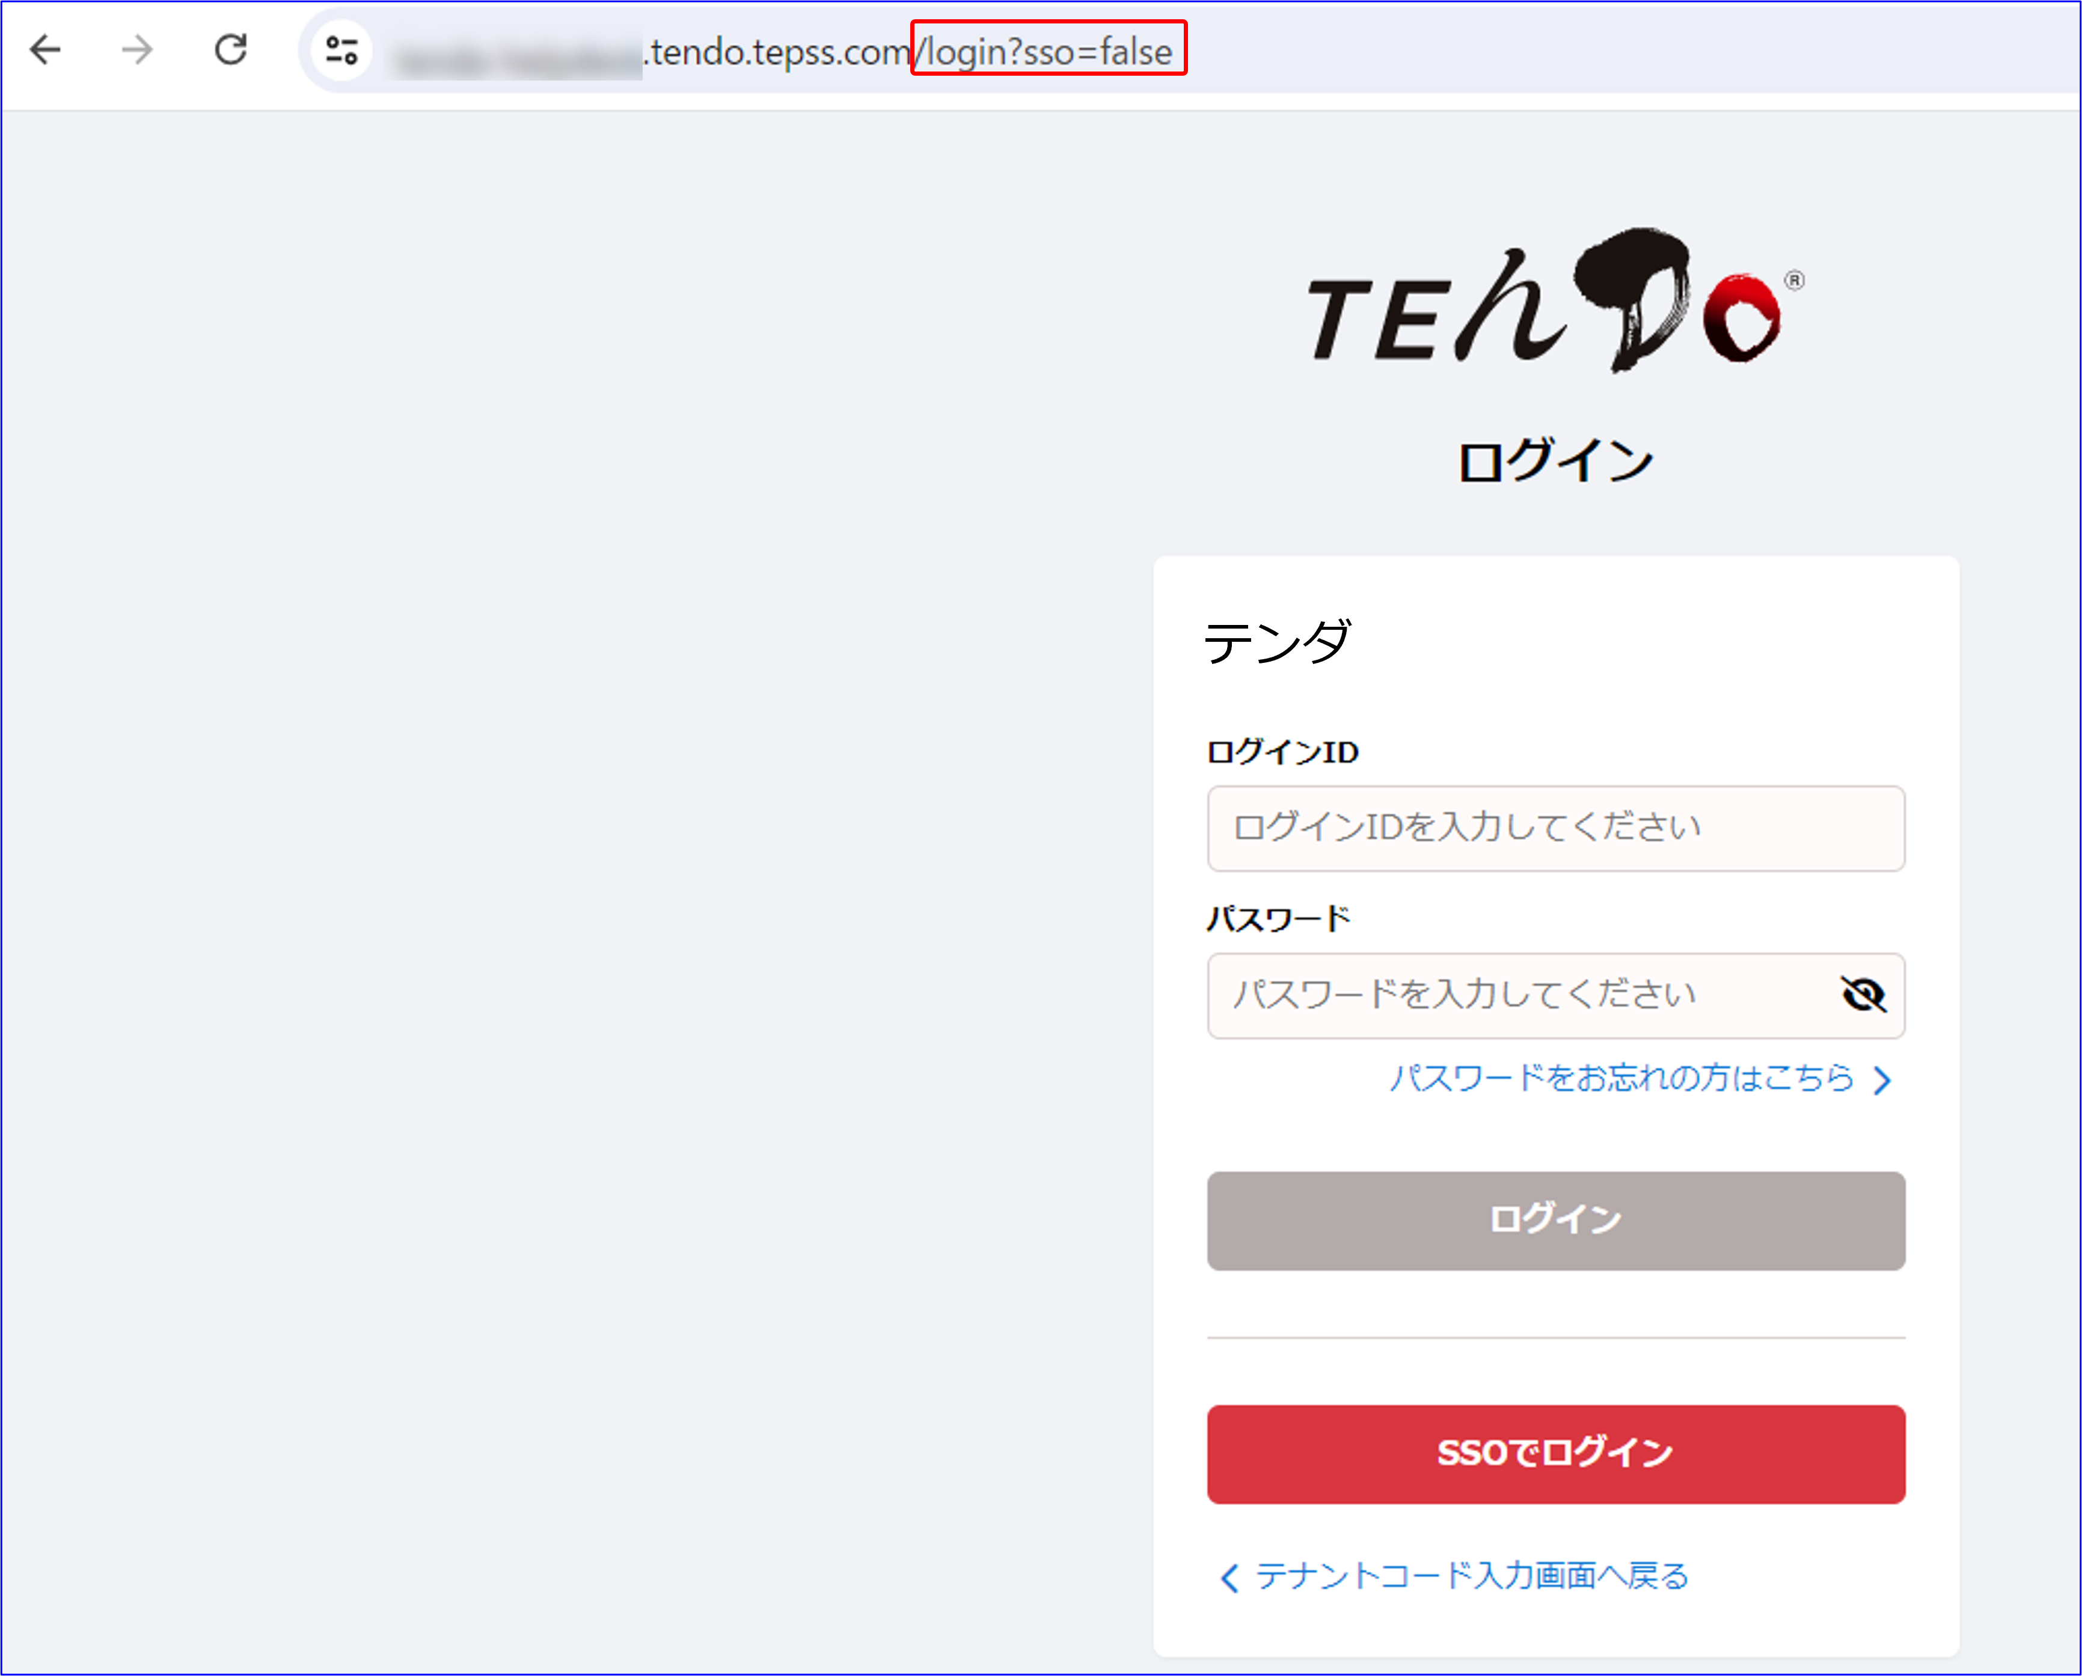Click the red SSOでログイン button

pyautogui.click(x=1556, y=1453)
